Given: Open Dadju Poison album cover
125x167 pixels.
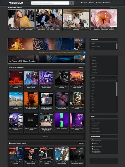Looking at the screenshot, I should (x=77, y=120).
